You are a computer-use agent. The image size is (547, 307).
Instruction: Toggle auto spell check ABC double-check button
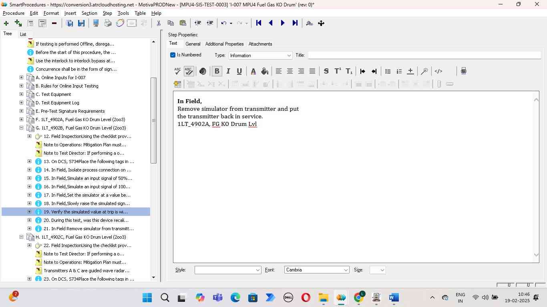tap(189, 71)
